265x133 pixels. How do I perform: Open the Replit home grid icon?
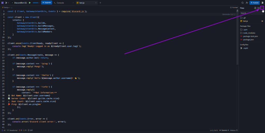click(2, 3)
